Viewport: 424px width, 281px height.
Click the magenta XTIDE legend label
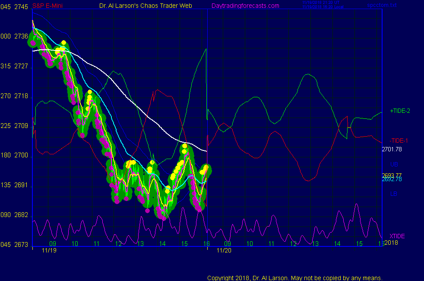click(397, 236)
